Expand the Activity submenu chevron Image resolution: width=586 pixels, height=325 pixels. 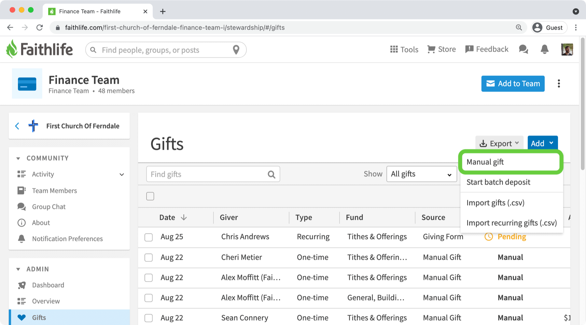pos(122,175)
